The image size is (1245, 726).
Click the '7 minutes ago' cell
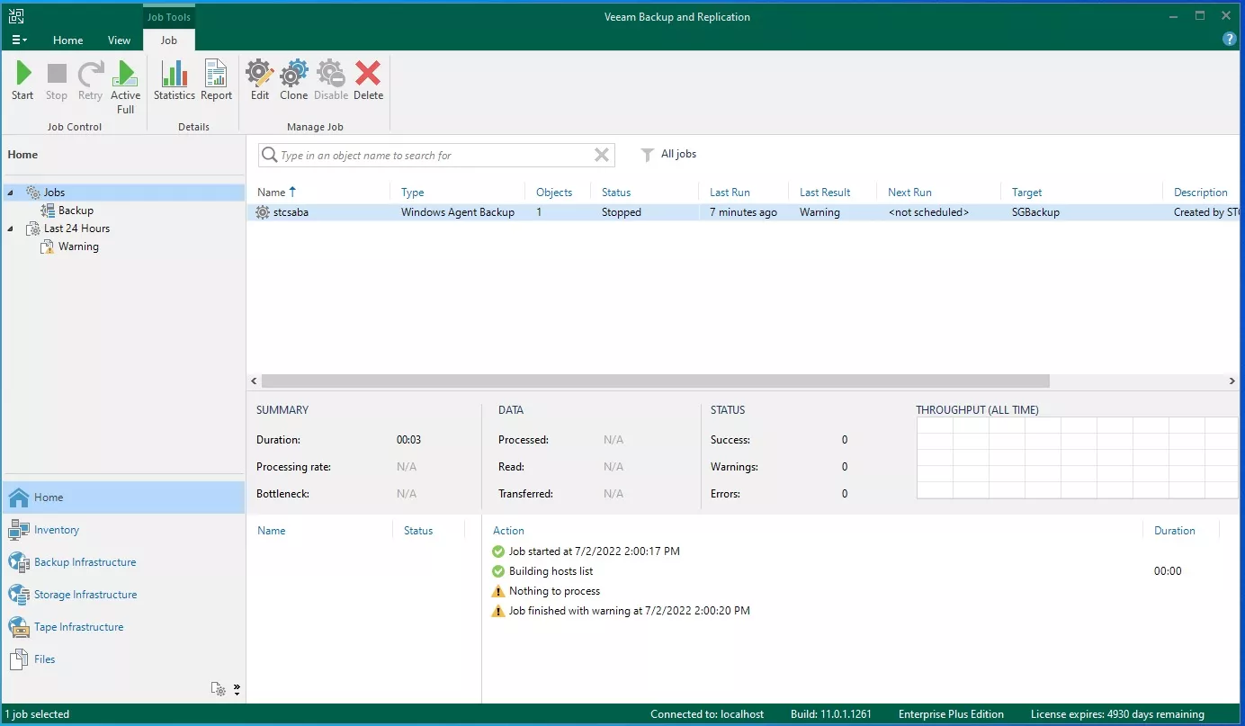point(743,212)
